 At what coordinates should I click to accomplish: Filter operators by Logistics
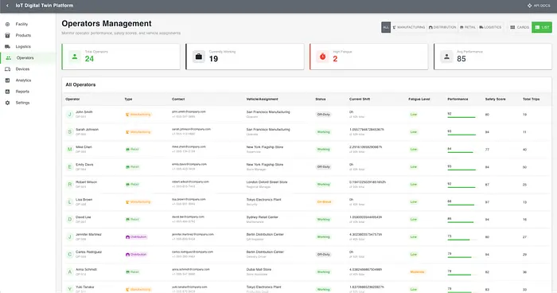(490, 27)
